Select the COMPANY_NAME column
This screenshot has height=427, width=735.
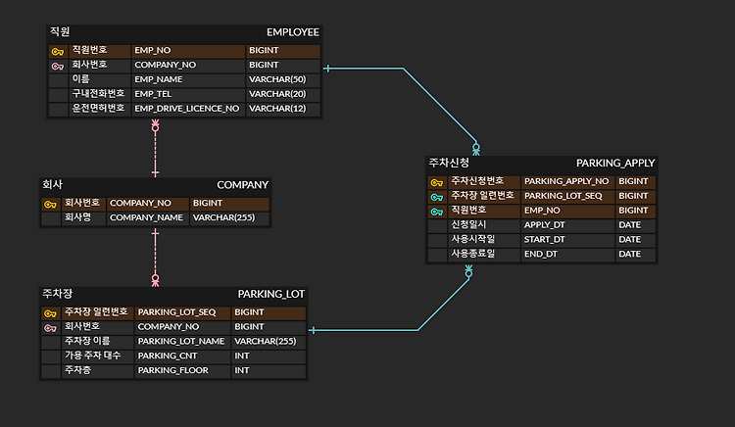pyautogui.click(x=146, y=217)
